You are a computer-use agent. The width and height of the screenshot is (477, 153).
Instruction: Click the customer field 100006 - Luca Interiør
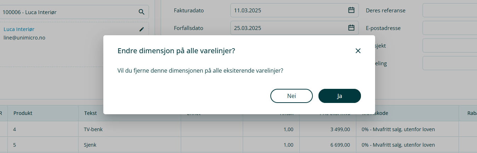(67, 12)
